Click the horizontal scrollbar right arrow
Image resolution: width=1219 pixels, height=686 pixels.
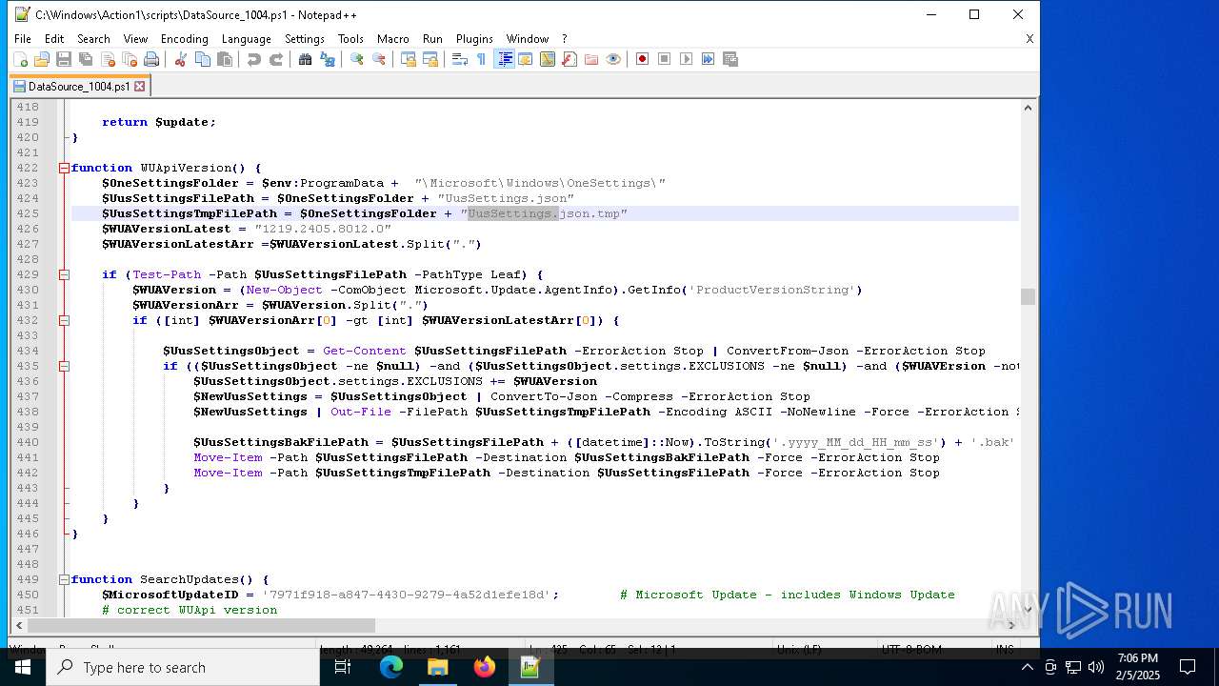point(1011,625)
